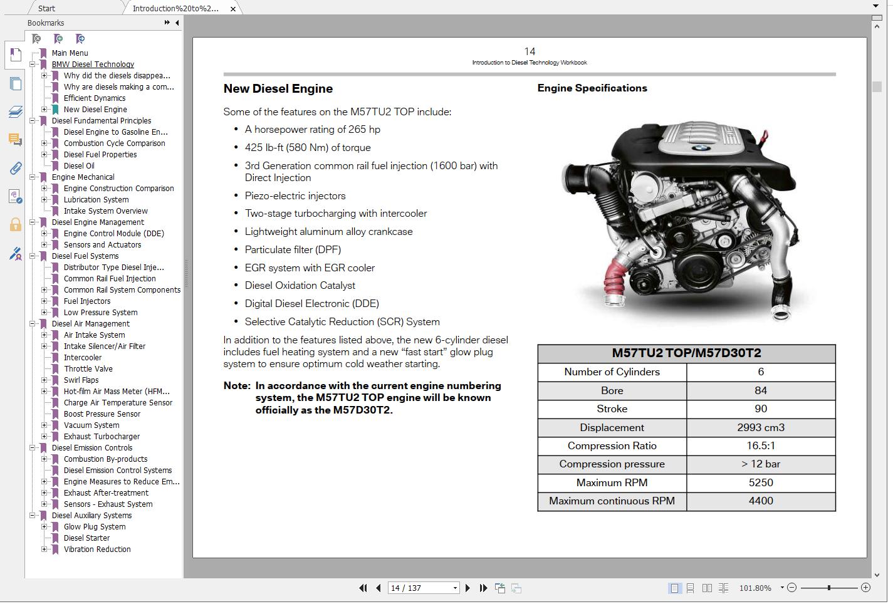Open the Security lock panel
This screenshot has width=893, height=604.
click(15, 225)
